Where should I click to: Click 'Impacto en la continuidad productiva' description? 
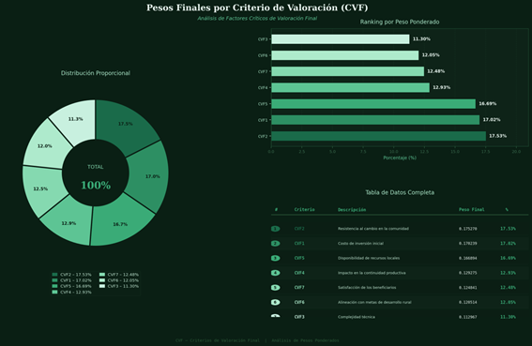[372, 273]
